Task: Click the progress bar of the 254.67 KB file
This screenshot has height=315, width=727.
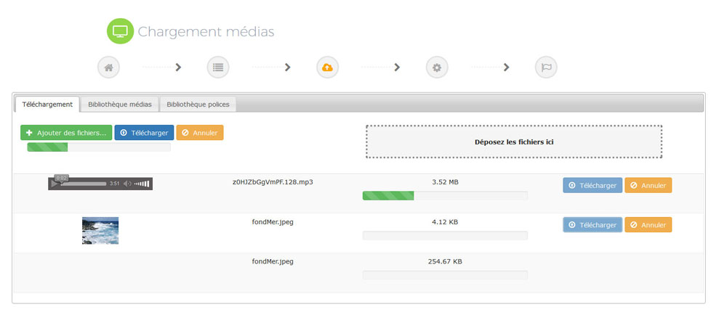Action: [x=445, y=275]
